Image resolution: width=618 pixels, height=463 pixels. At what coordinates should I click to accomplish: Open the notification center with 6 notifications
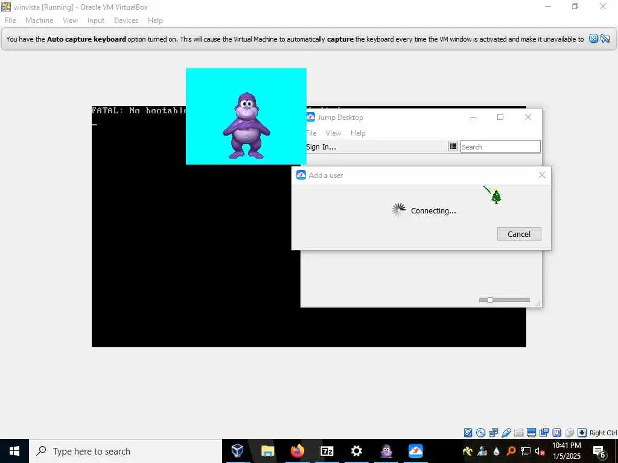(599, 451)
